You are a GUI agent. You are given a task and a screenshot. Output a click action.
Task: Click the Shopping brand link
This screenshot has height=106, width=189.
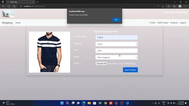(7, 23)
